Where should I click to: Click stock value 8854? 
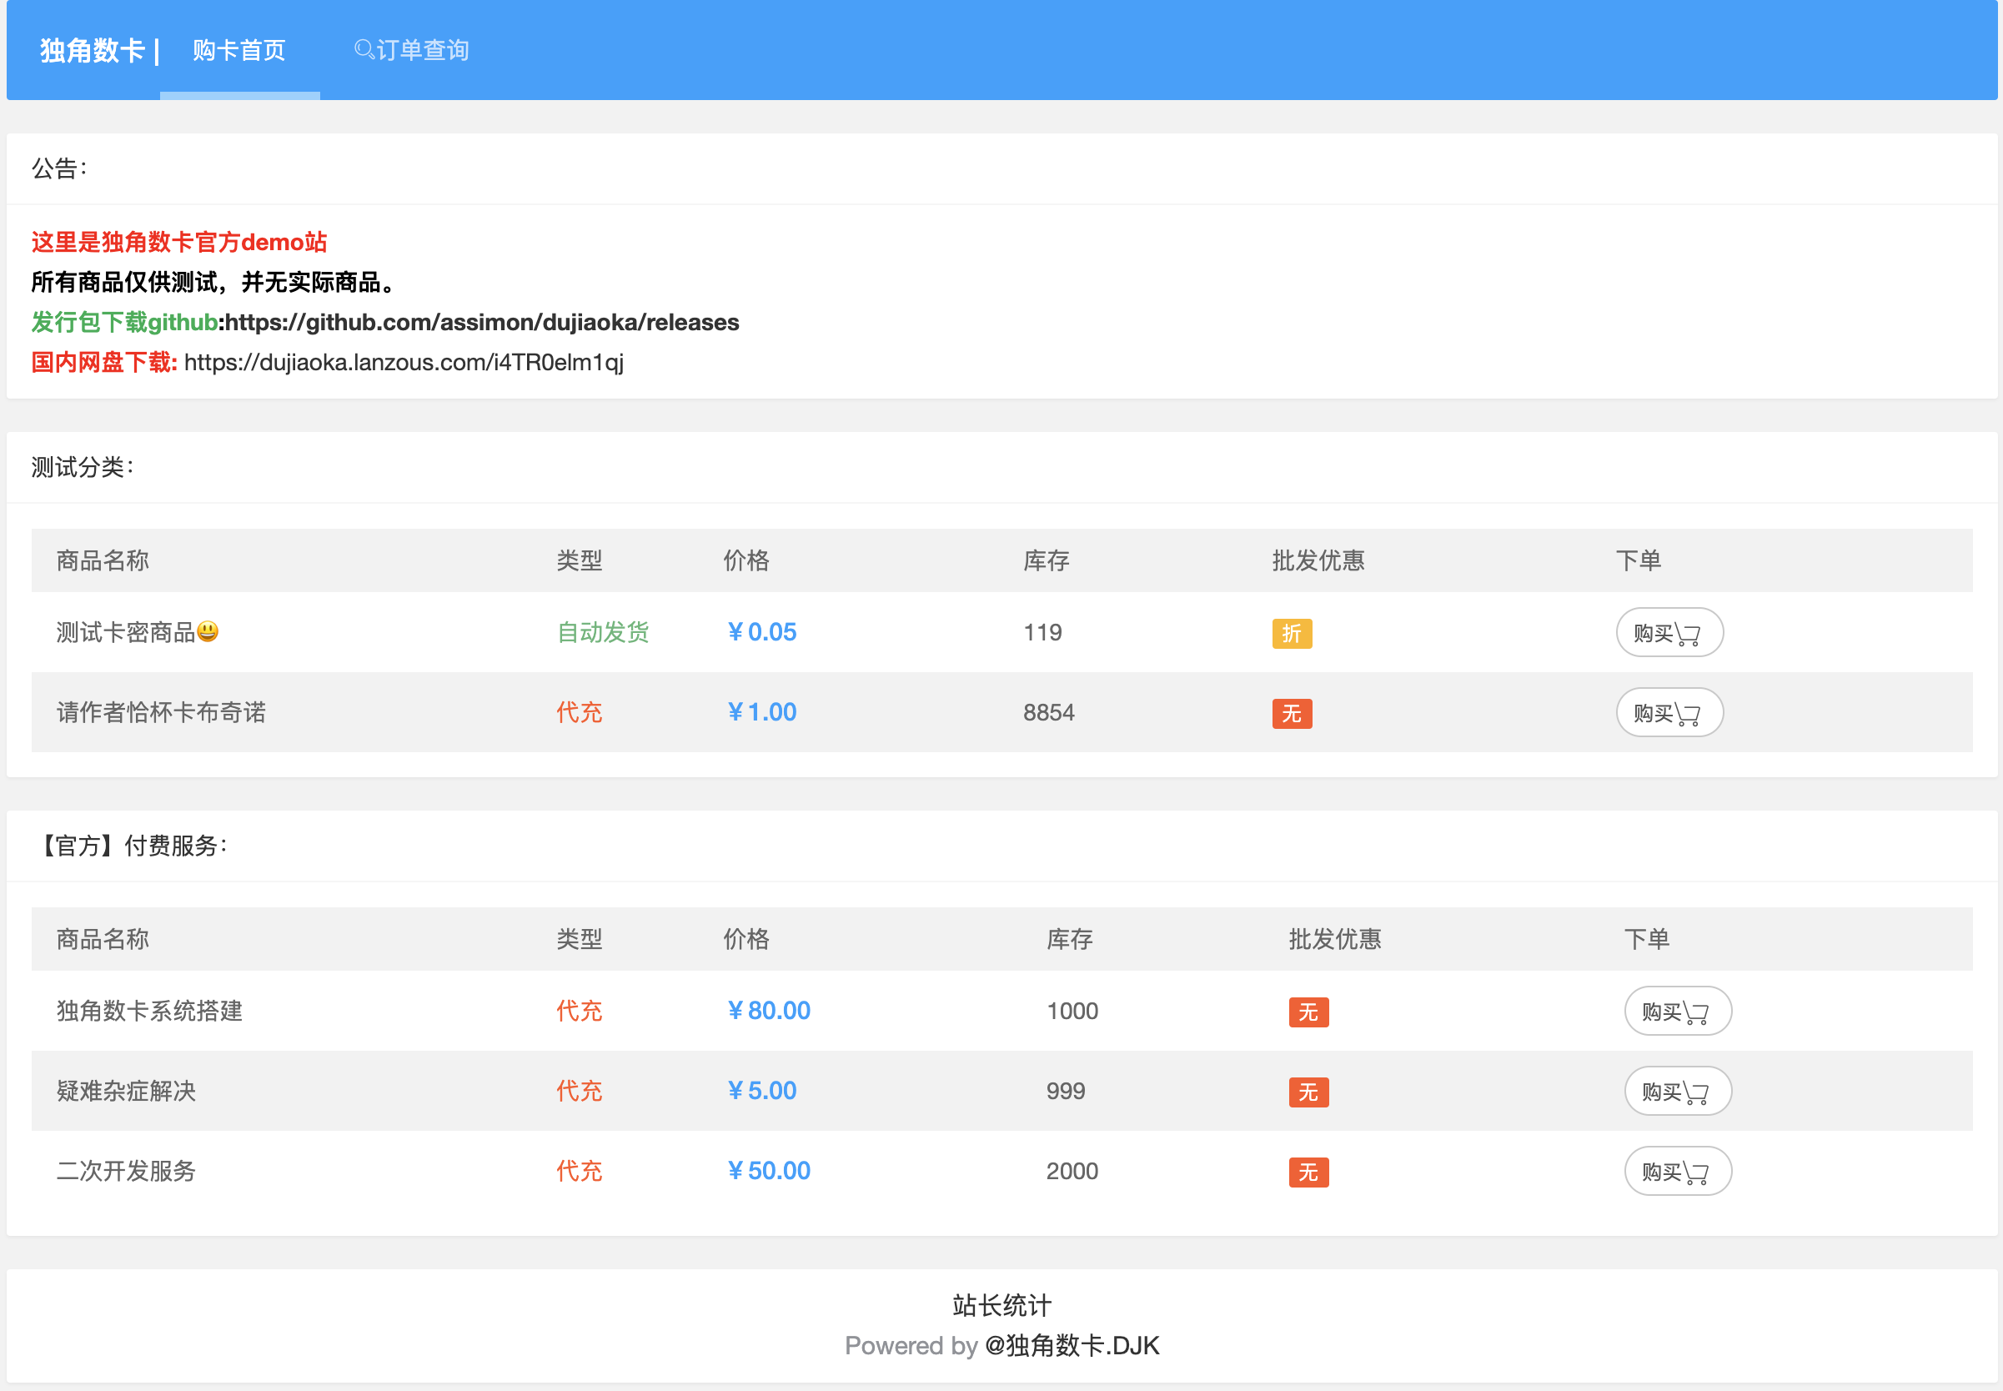pyautogui.click(x=1048, y=712)
